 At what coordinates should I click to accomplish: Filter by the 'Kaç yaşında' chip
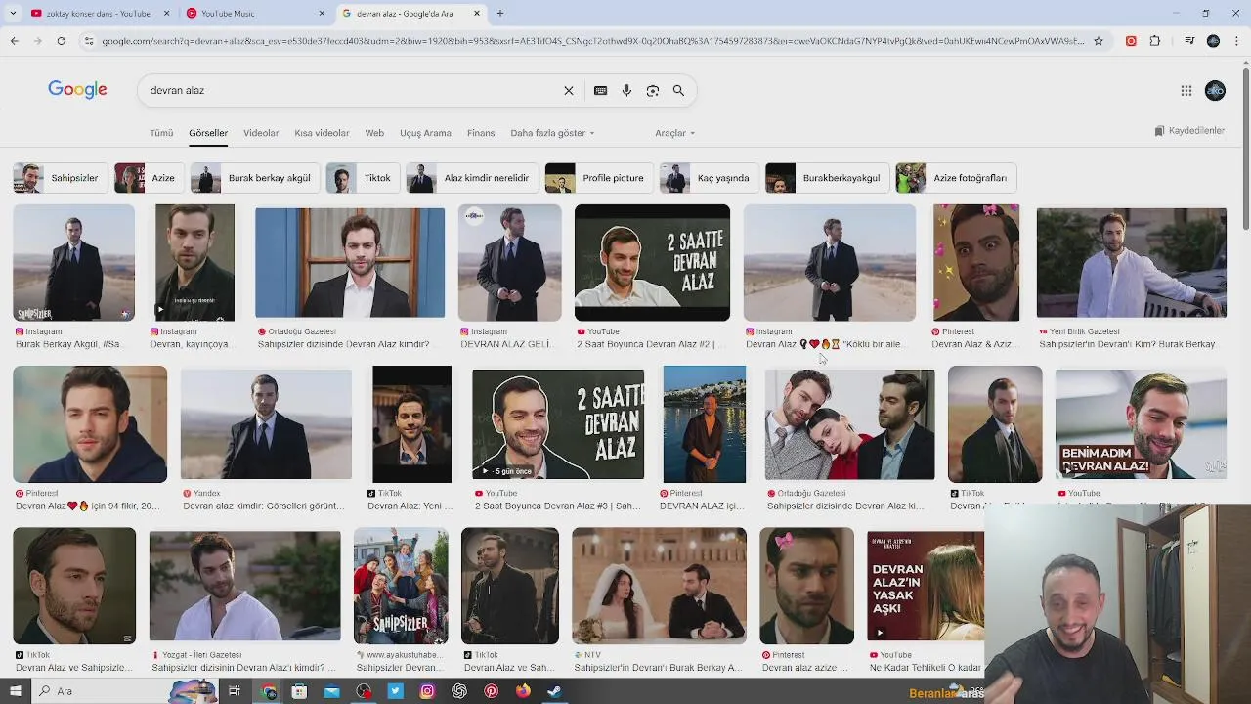(708, 178)
